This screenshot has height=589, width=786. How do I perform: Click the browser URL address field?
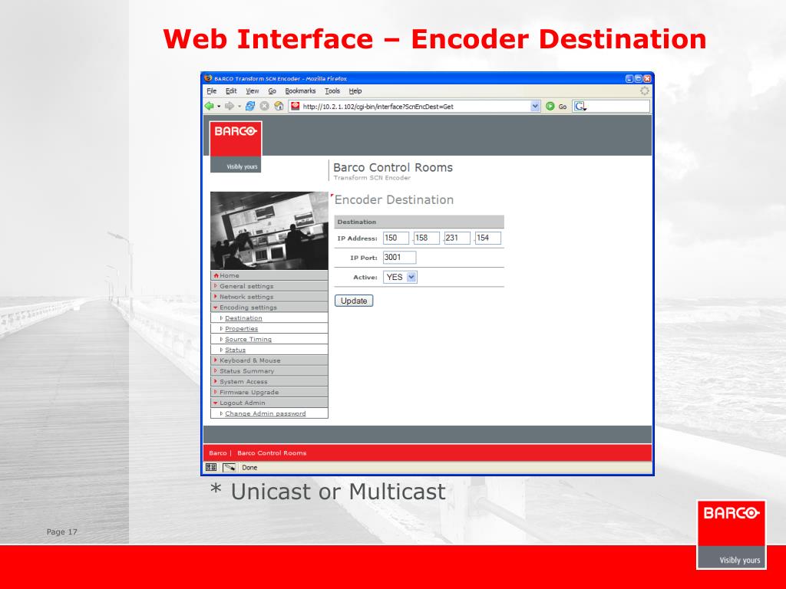click(415, 106)
